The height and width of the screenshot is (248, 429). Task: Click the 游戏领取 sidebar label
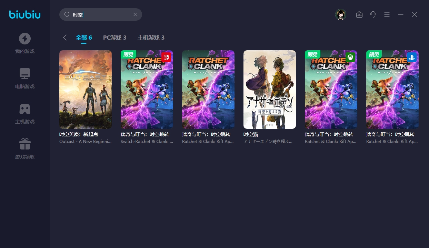(25, 157)
